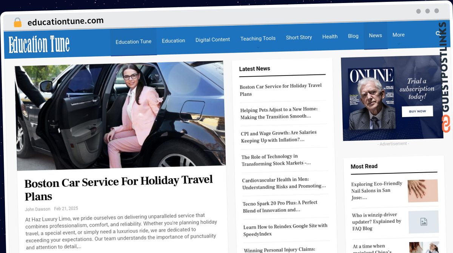The image size is (453, 253).
Task: Open Cardiovascular Health in Men article
Action: coord(284,183)
